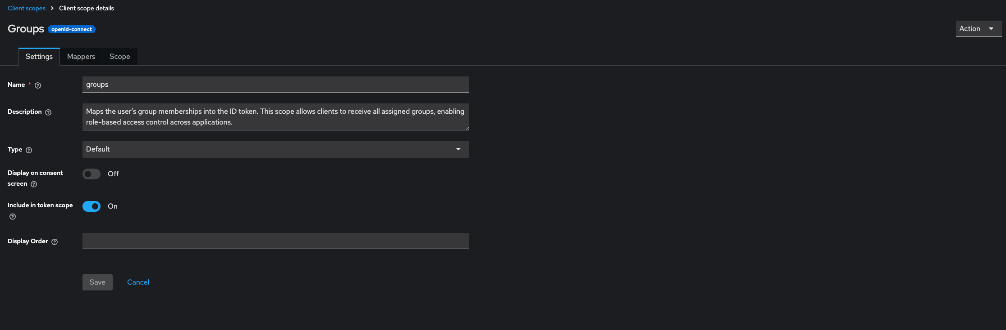Expand the Action dropdown menu

(979, 29)
